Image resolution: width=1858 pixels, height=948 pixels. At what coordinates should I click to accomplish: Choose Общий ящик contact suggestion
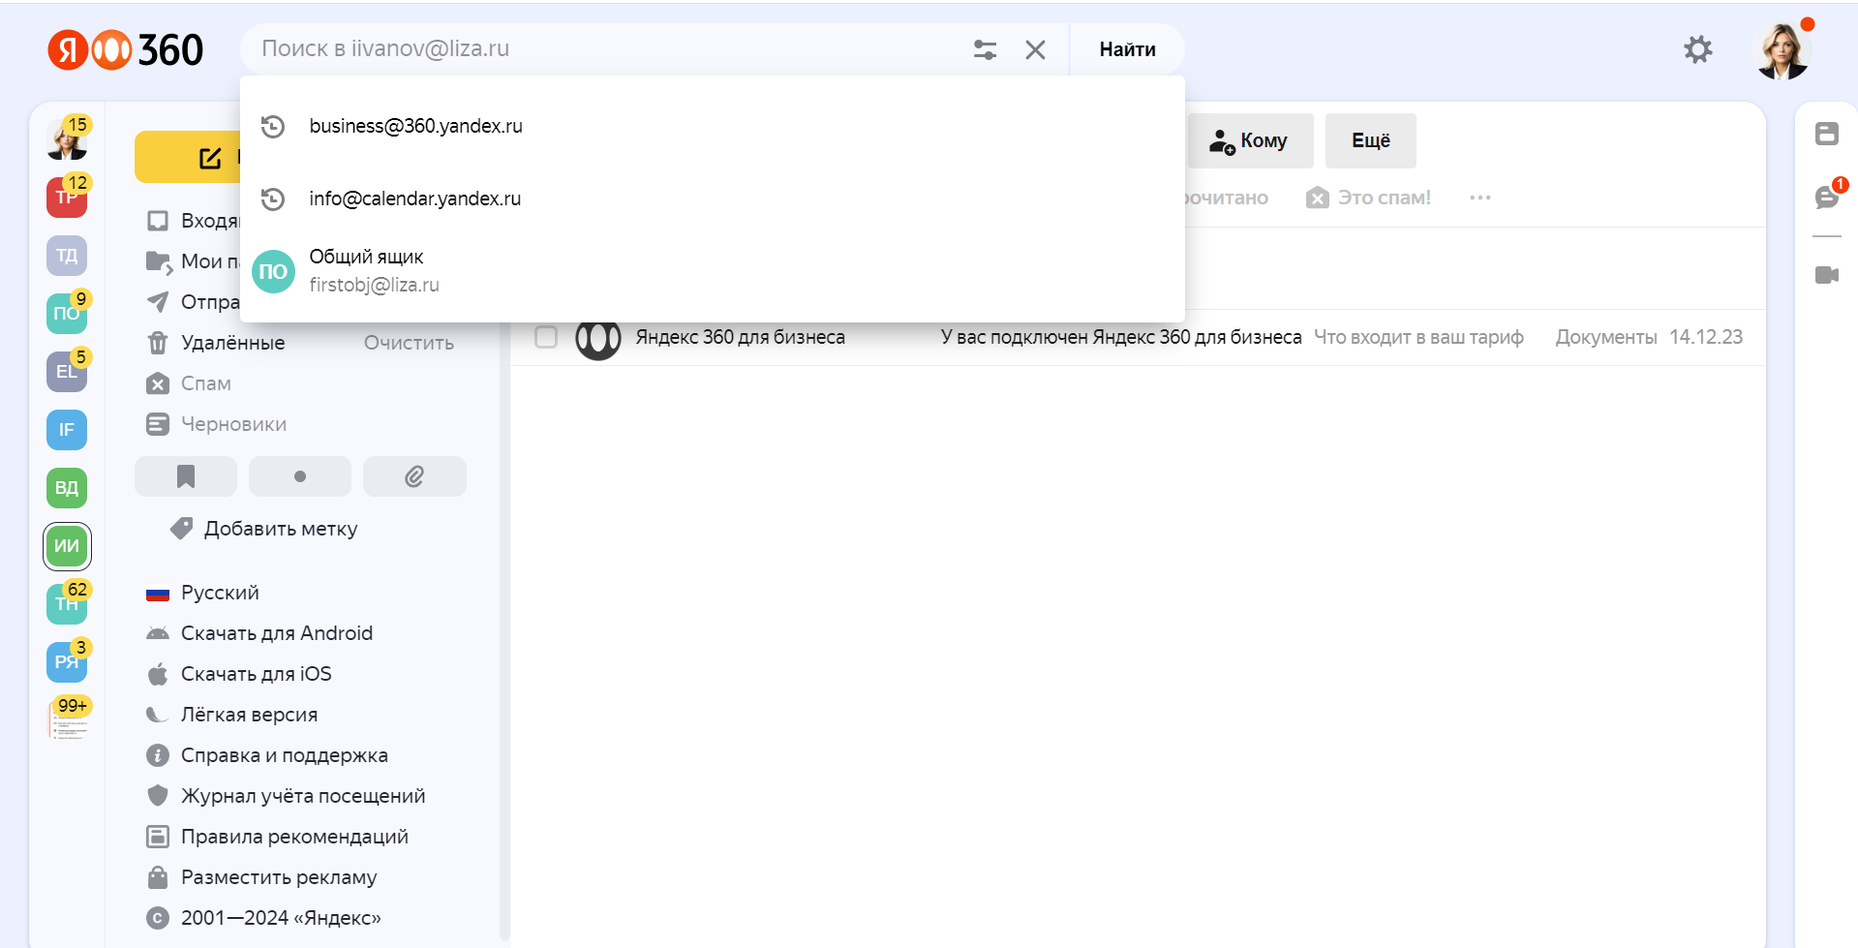(374, 271)
